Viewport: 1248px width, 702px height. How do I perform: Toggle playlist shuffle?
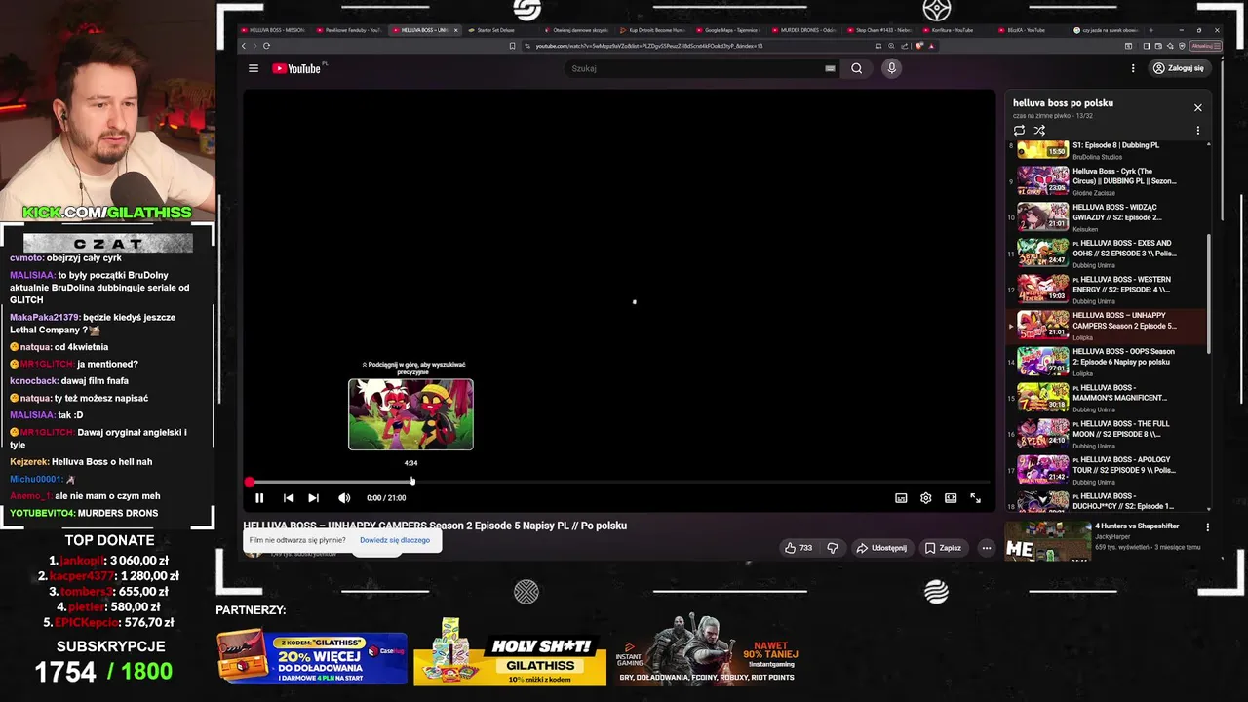pos(1039,130)
